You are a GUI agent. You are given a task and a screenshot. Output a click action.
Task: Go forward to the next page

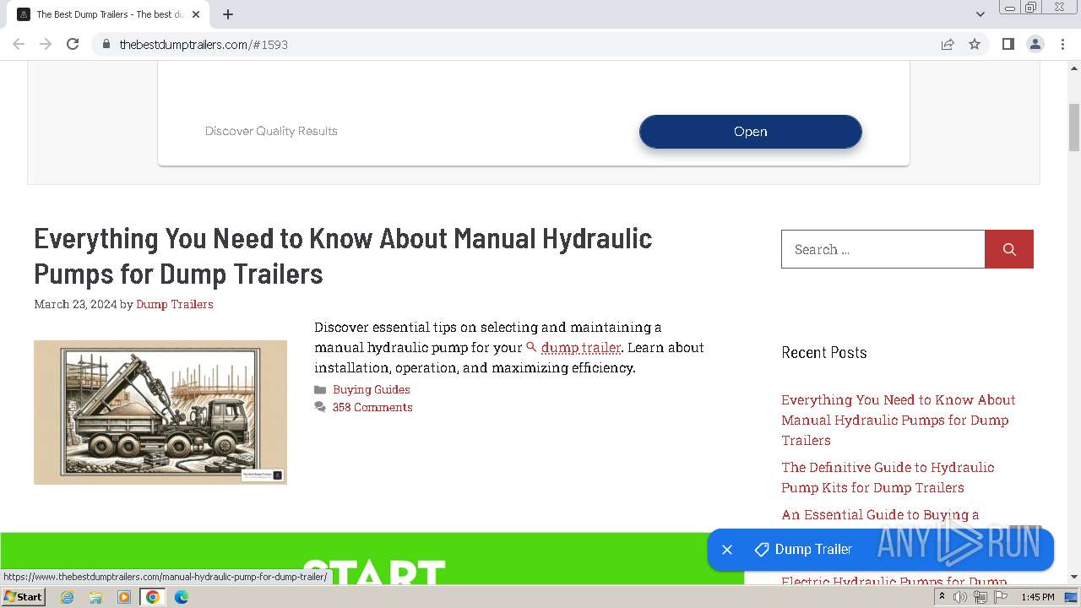46,44
